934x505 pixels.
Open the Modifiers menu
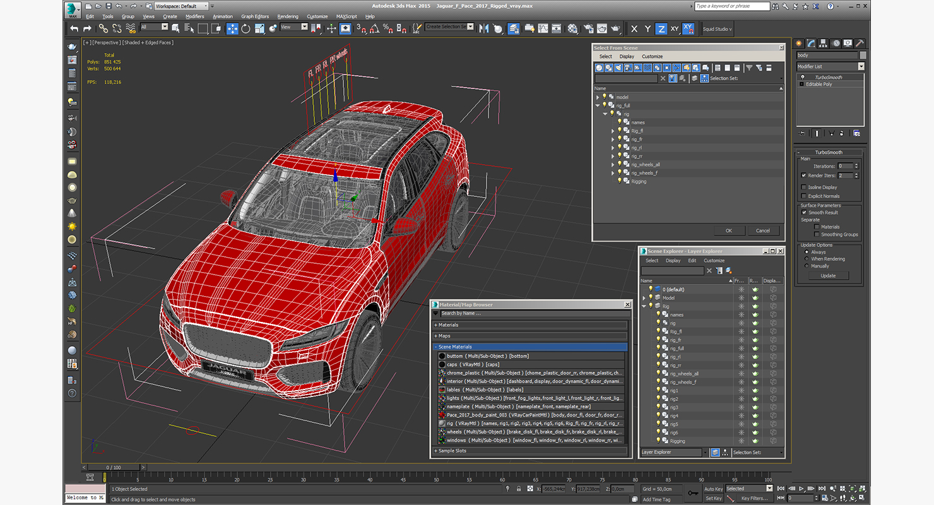(x=194, y=16)
